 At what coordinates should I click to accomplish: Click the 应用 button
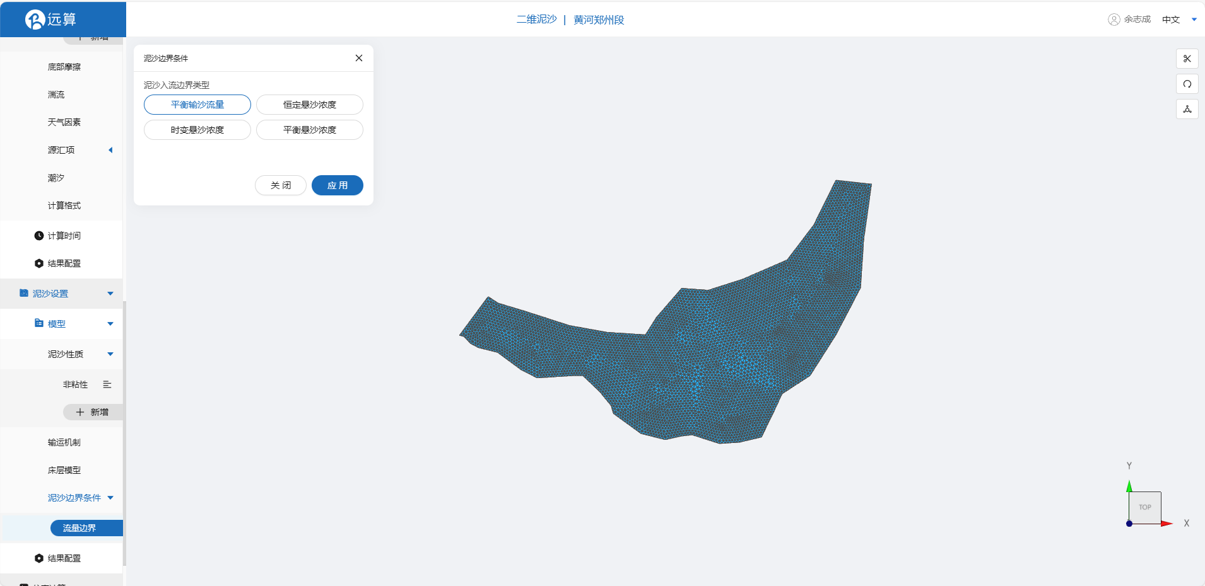click(x=338, y=185)
